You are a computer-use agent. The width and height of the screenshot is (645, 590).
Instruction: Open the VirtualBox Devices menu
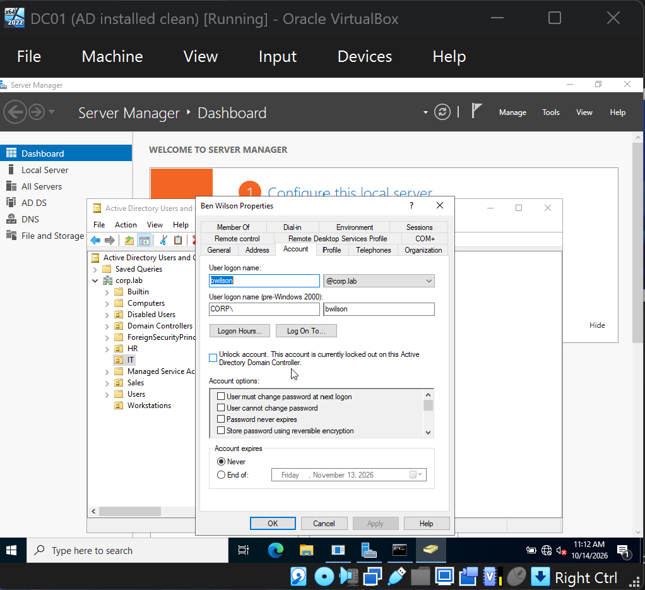point(364,56)
